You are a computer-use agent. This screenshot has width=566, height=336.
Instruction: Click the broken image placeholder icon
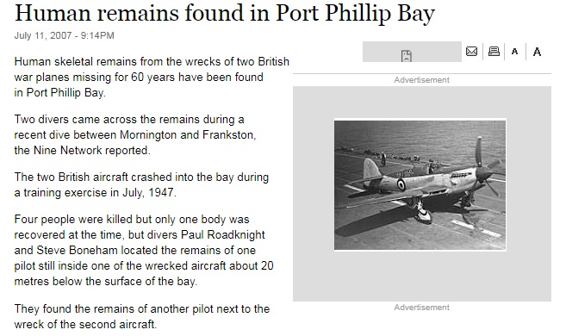(407, 56)
